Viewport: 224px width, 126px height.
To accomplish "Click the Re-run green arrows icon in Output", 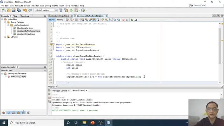I will click(x=49, y=90).
